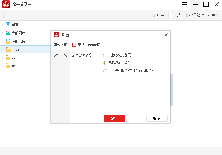Image resolution: width=222 pixels, height=155 pixels.
Task: Select 上下移动图片 radio option
Action: 105,71
